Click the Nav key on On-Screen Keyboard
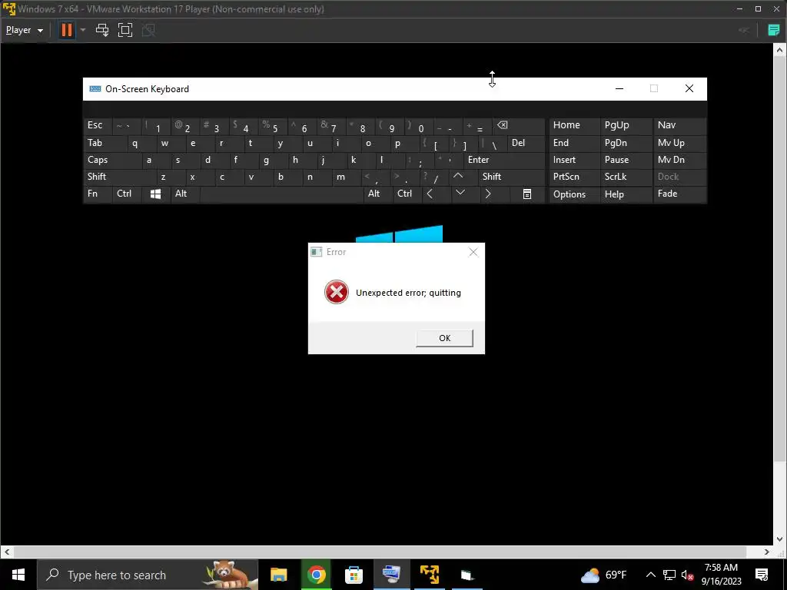The width and height of the screenshot is (787, 590). (679, 125)
